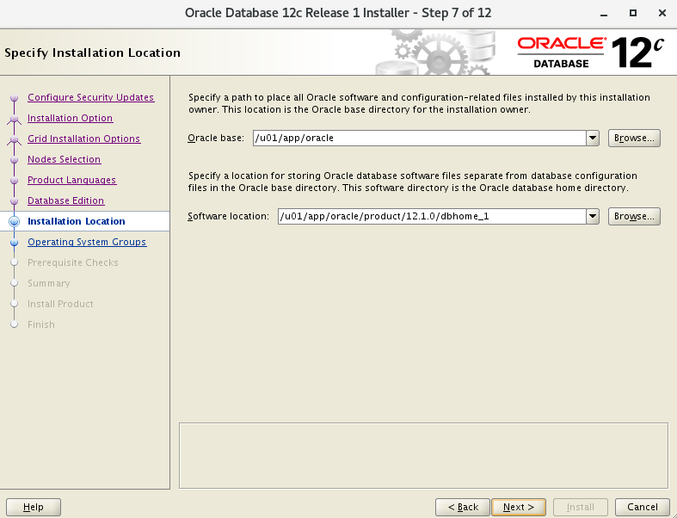Click the Grid Installation Options step bullet

pos(15,139)
